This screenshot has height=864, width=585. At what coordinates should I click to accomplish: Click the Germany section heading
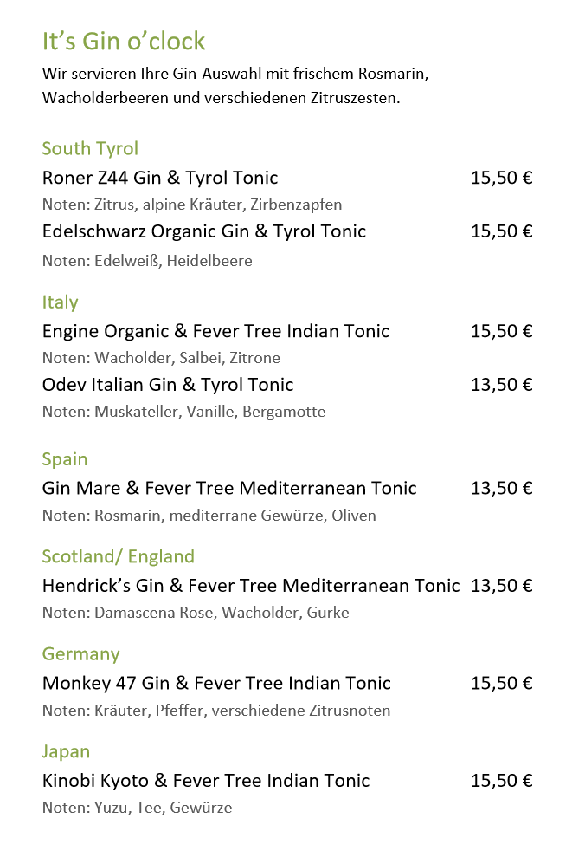(x=80, y=653)
